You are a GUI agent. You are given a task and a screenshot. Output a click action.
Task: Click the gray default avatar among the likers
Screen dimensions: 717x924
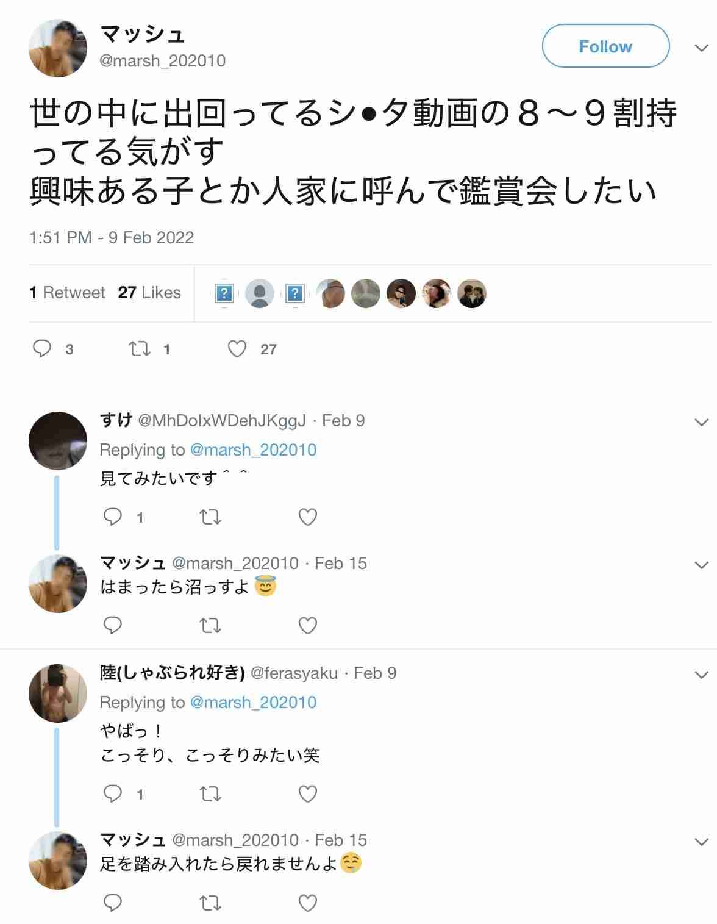click(260, 293)
